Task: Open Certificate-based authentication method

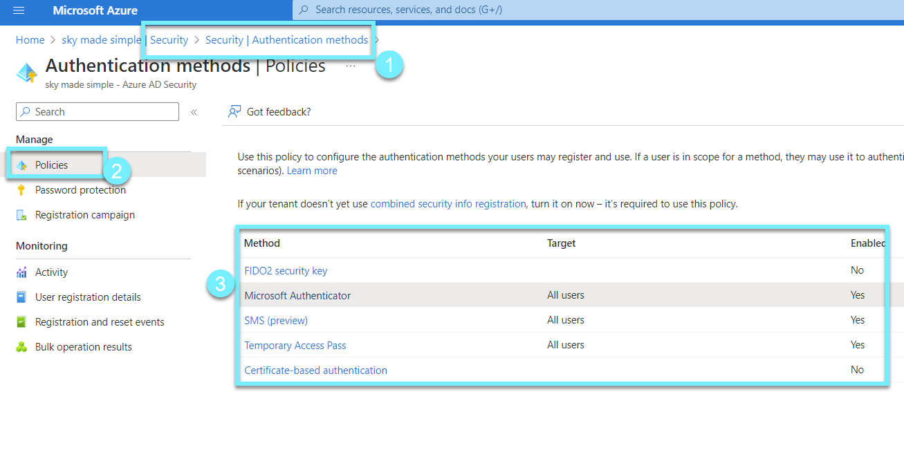Action: (315, 371)
